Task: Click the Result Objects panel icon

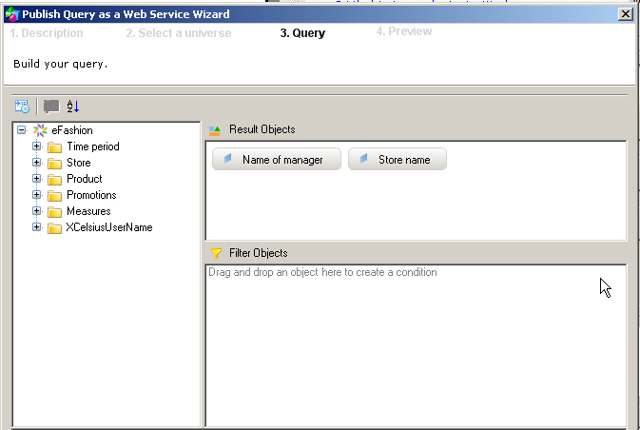Action: (x=215, y=130)
